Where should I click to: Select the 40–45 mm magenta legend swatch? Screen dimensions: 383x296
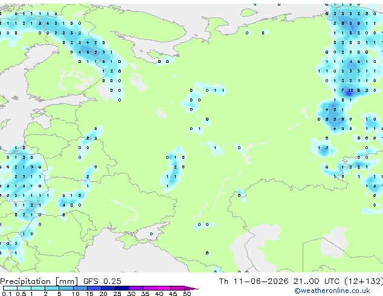164,288
